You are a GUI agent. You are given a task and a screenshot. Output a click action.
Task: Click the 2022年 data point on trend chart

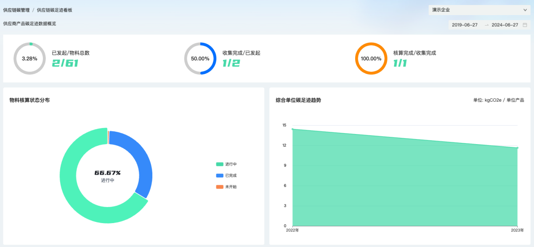292,129
